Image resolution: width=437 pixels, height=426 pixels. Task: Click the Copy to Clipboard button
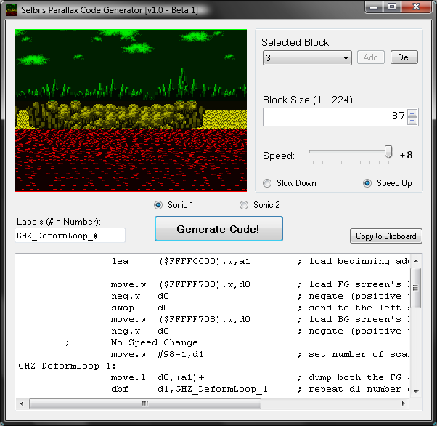pos(386,236)
